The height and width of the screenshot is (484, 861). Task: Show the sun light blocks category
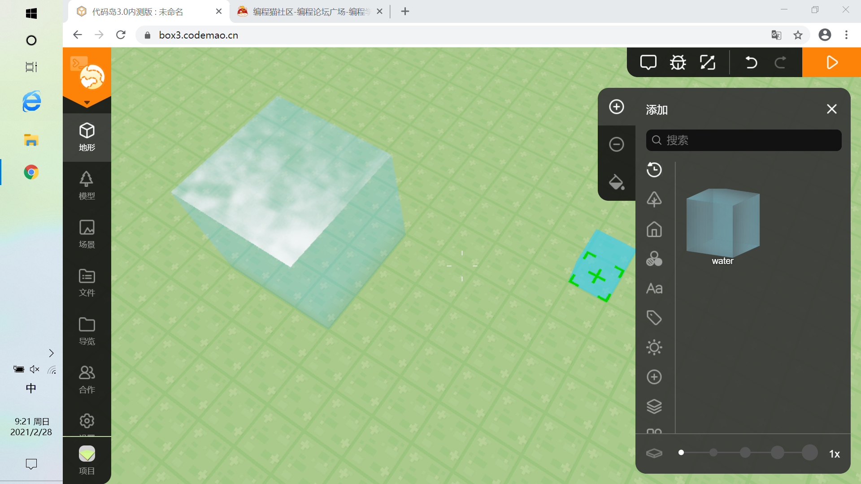coord(654,347)
